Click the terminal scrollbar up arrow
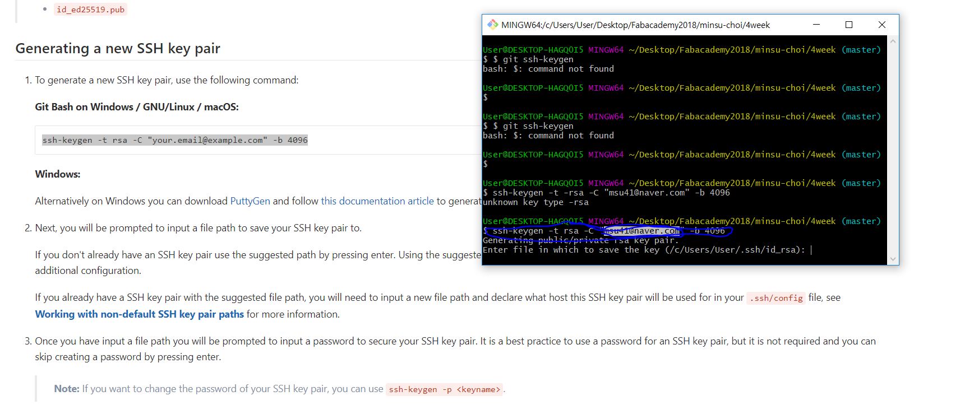Screen dimensions: 960x405 [x=893, y=41]
